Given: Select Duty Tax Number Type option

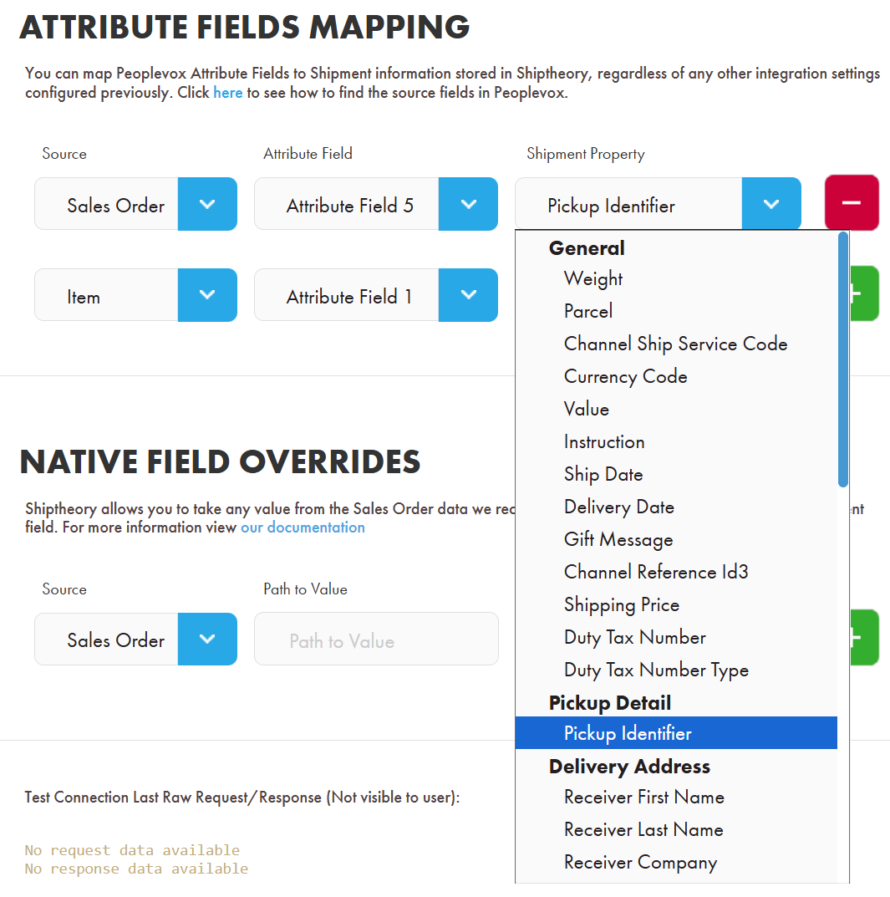Looking at the screenshot, I should point(676,670).
